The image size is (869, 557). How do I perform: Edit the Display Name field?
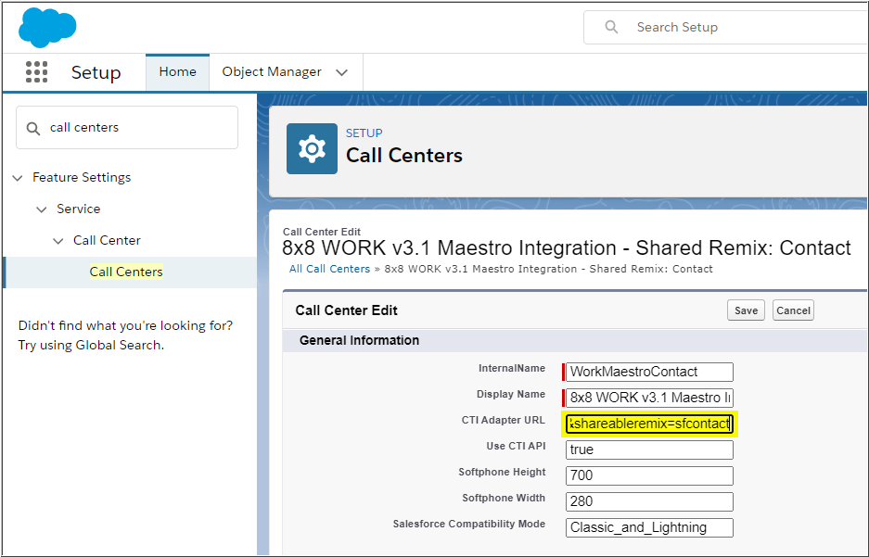649,398
